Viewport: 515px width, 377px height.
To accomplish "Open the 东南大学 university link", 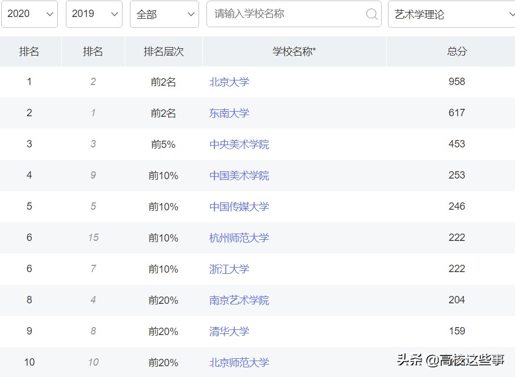I will [229, 113].
